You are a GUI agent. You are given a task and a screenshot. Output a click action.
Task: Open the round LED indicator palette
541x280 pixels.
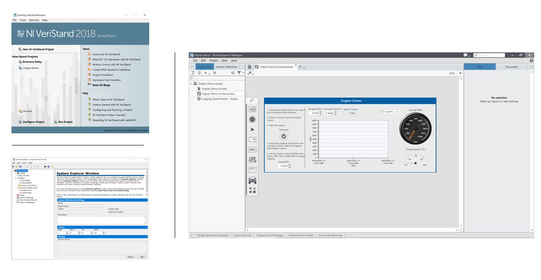point(252,120)
